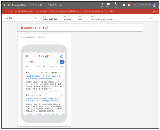Click the '広告は表示されていません' status message
The image size is (160, 130).
tap(36, 28)
